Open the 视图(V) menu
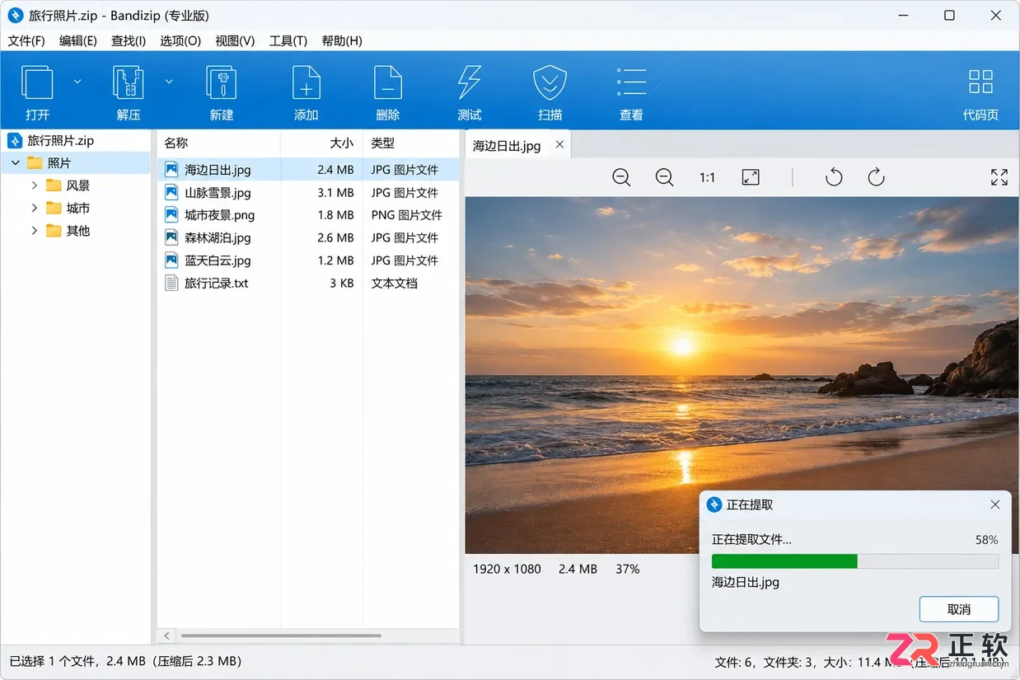Image resolution: width=1020 pixels, height=680 pixels. [x=235, y=40]
